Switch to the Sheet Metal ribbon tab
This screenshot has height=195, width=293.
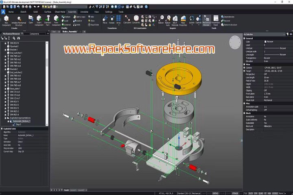click(60, 12)
